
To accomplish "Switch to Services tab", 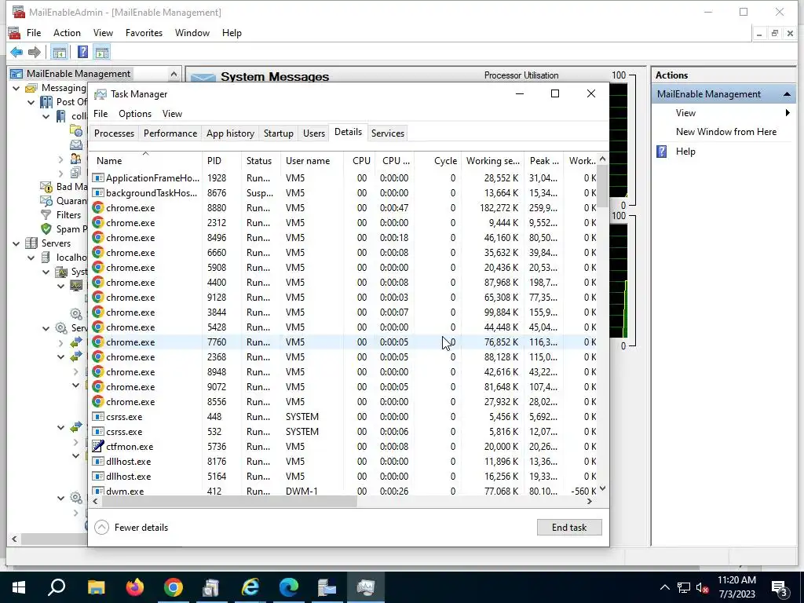I will 388,133.
